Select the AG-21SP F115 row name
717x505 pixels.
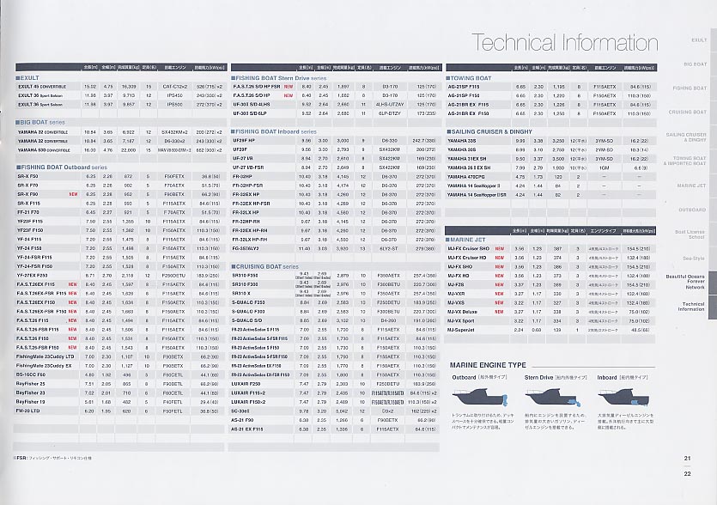(x=464, y=87)
